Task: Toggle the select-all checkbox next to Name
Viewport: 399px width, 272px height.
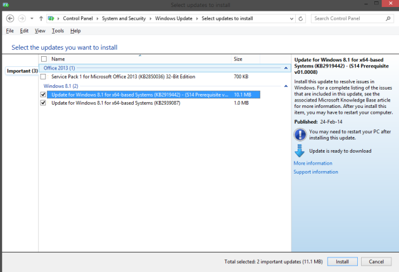Action: [x=44, y=59]
